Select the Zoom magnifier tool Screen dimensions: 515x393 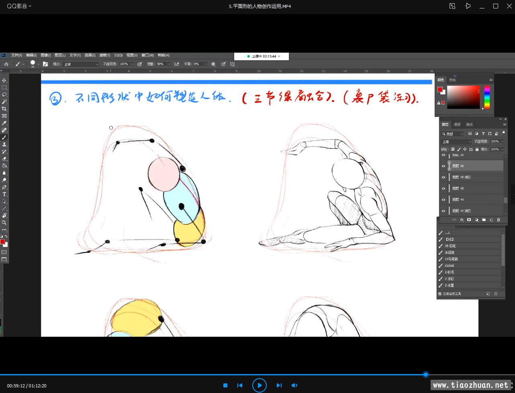(x=4, y=223)
